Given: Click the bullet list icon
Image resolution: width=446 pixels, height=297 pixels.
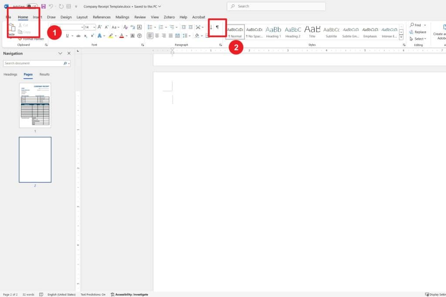Looking at the screenshot, I should 150,27.
